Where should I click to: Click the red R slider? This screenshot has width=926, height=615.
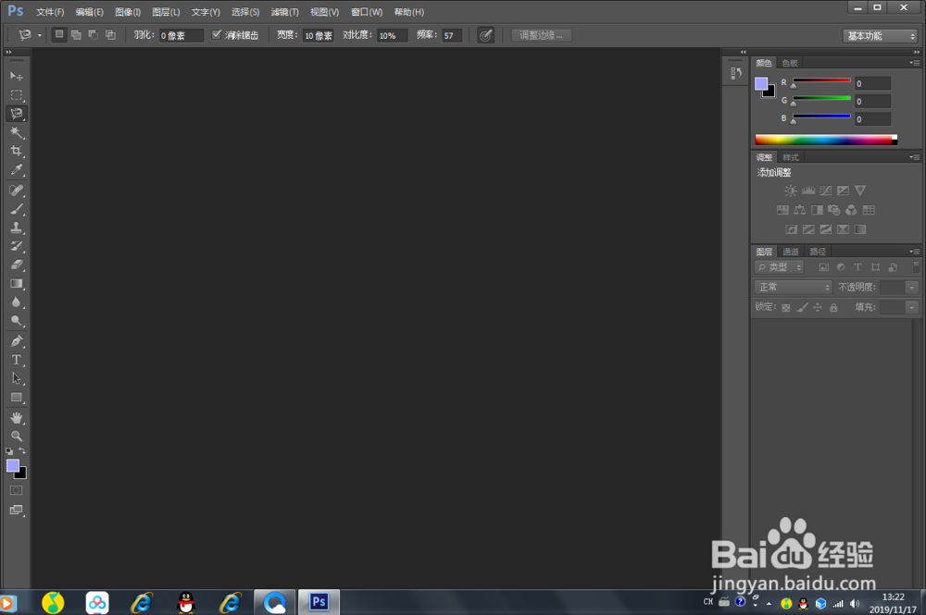click(821, 80)
